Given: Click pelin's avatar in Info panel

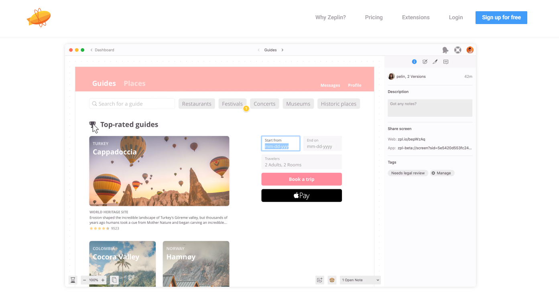Looking at the screenshot, I should click(391, 76).
